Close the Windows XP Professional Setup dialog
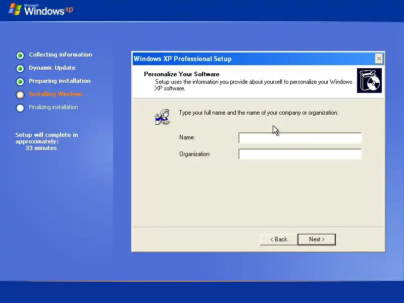This screenshot has width=404, height=303. click(x=379, y=59)
